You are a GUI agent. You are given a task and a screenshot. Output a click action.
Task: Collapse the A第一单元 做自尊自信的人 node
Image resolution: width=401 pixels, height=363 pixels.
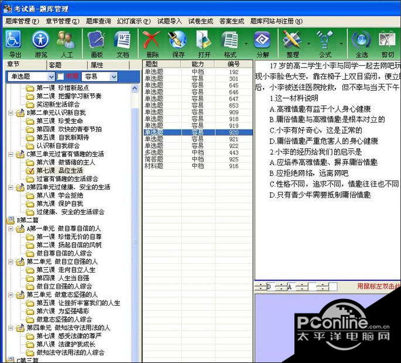[x=11, y=229]
